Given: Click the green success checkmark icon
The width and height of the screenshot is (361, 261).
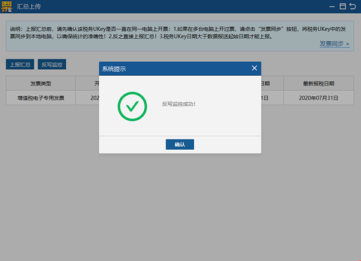Looking at the screenshot, I should [x=132, y=106].
